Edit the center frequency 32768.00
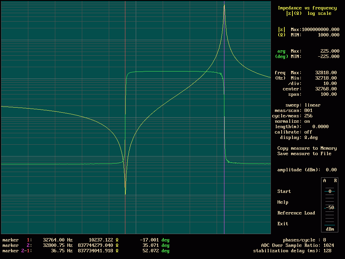 pos(326,89)
